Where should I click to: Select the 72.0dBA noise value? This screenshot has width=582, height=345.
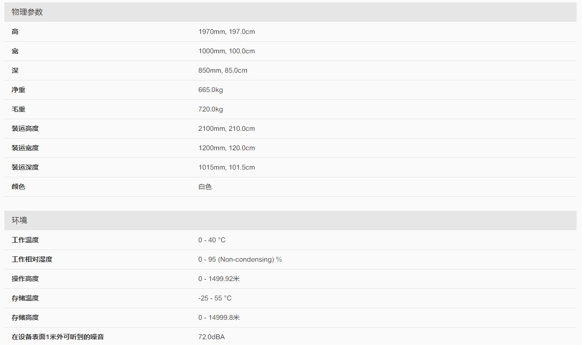click(x=211, y=337)
